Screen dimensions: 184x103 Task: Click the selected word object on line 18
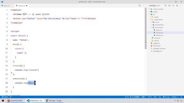[x=31, y=83]
